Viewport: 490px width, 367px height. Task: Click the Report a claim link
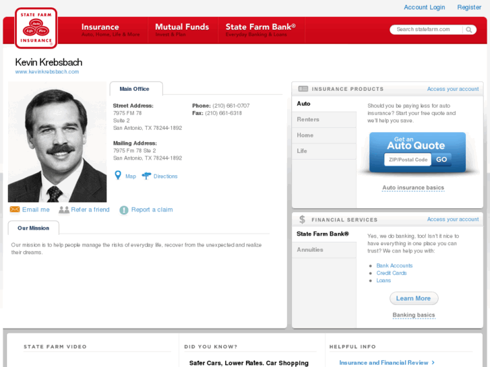tap(152, 209)
